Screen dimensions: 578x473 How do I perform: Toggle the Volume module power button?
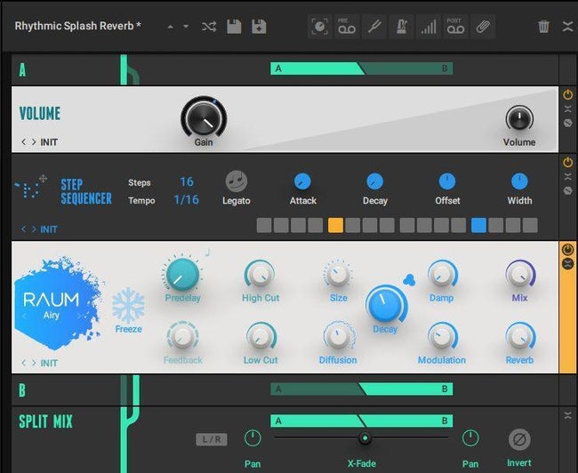click(x=567, y=95)
